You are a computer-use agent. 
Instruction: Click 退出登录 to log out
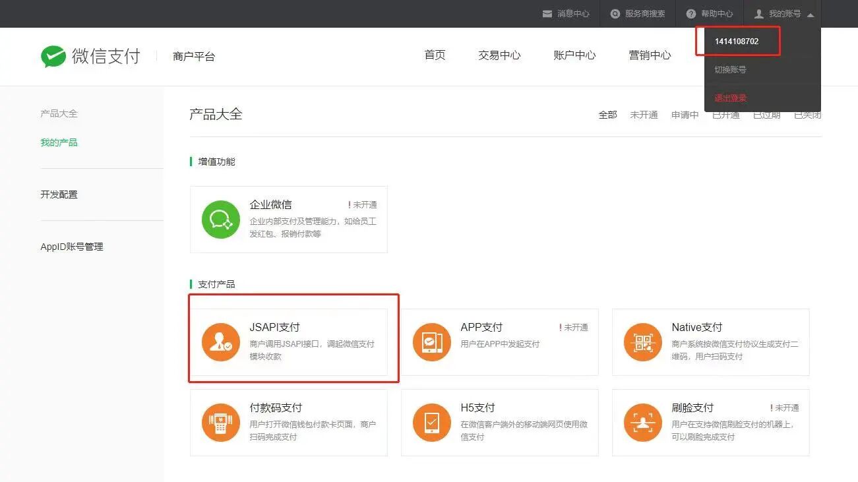(x=730, y=98)
